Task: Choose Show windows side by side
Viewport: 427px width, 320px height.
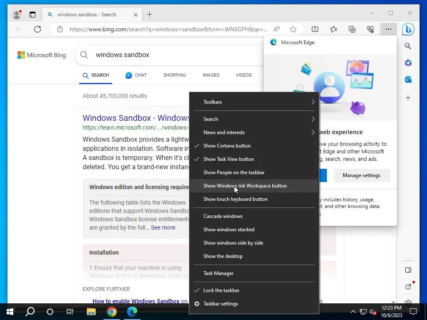Action: point(254,243)
